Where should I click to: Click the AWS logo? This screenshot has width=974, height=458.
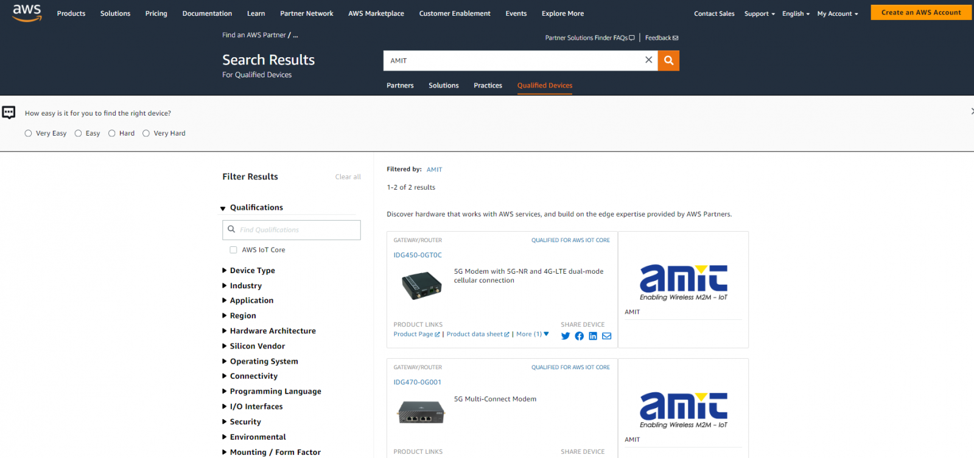pyautogui.click(x=27, y=13)
